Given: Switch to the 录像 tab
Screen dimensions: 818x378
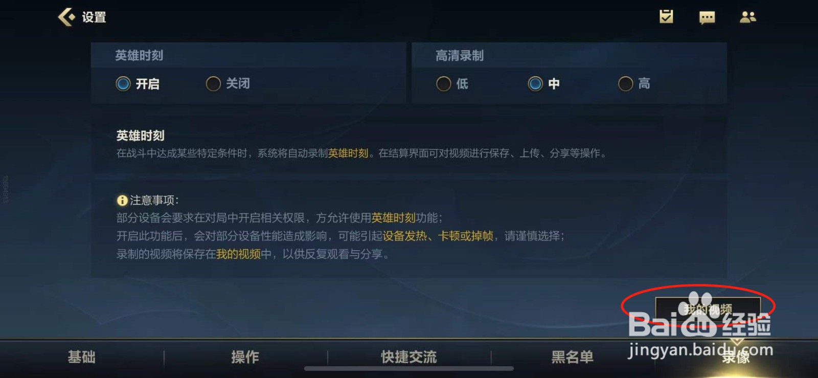Looking at the screenshot, I should pos(736,357).
